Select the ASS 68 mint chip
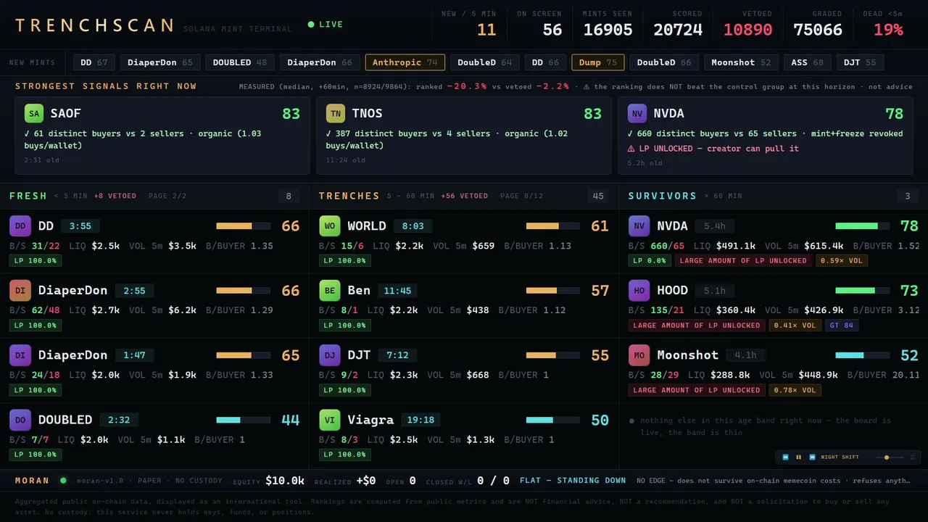This screenshot has height=522, width=928. 808,62
